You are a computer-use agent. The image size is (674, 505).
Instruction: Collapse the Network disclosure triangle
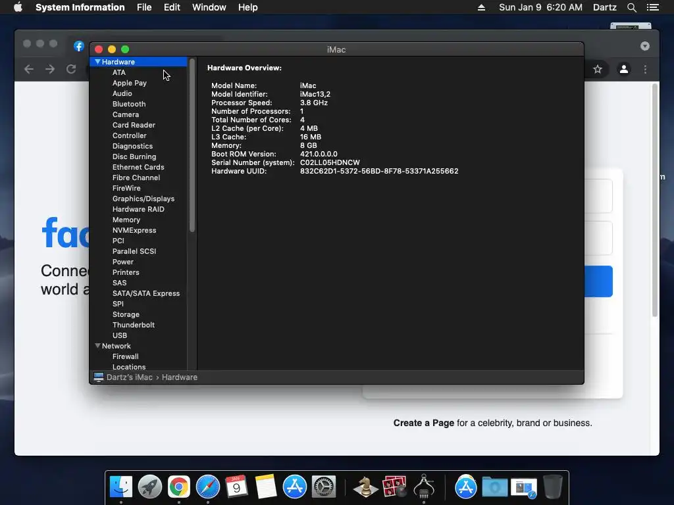click(x=97, y=346)
